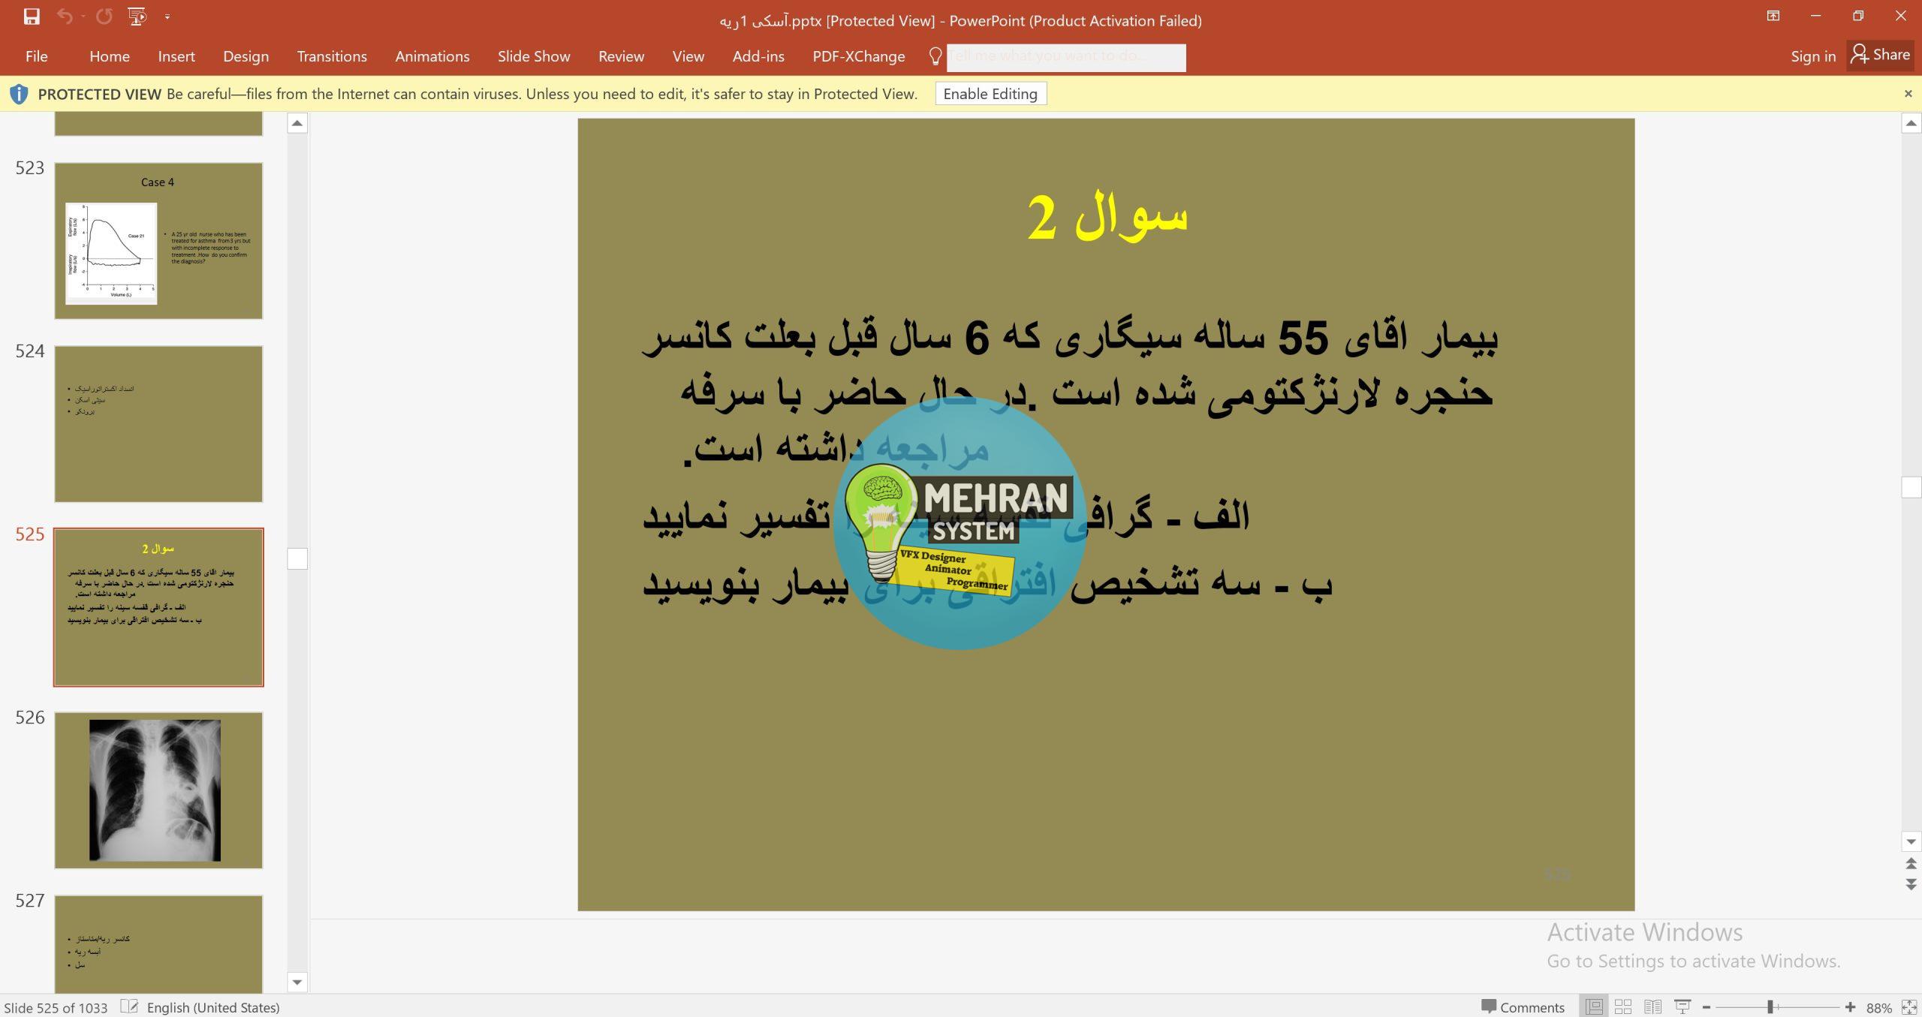The width and height of the screenshot is (1922, 1017).
Task: Open the Review tab
Action: pyautogui.click(x=621, y=56)
